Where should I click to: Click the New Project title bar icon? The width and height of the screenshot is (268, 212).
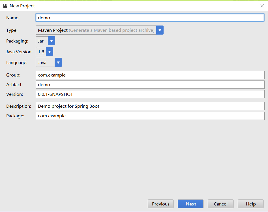coord(5,6)
